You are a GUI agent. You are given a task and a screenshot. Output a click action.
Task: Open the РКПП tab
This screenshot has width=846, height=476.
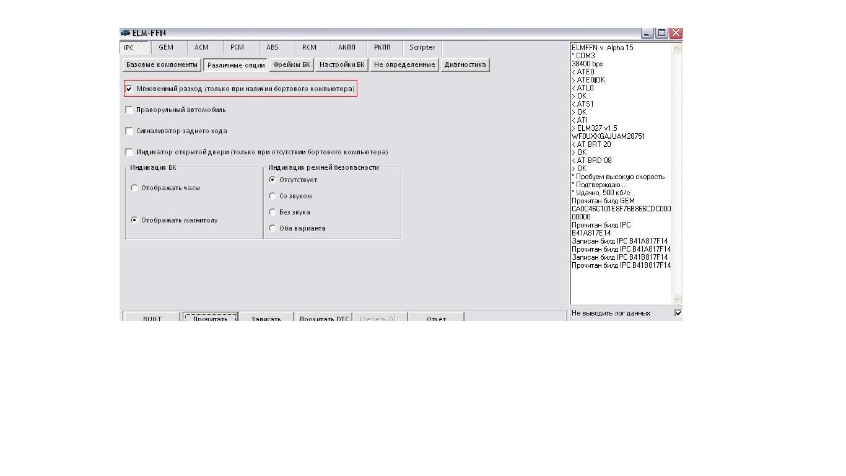coord(383,47)
